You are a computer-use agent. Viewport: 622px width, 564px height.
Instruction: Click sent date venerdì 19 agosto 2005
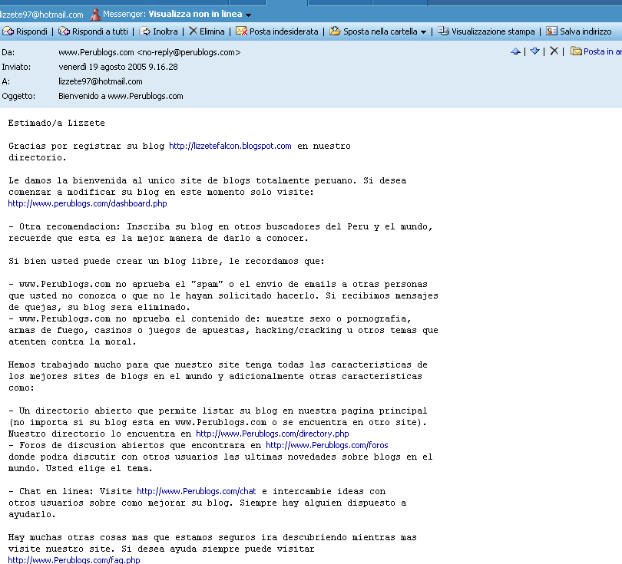click(117, 67)
